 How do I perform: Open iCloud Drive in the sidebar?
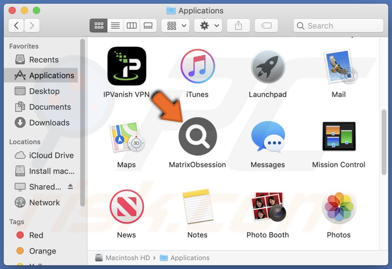[x=41, y=155]
